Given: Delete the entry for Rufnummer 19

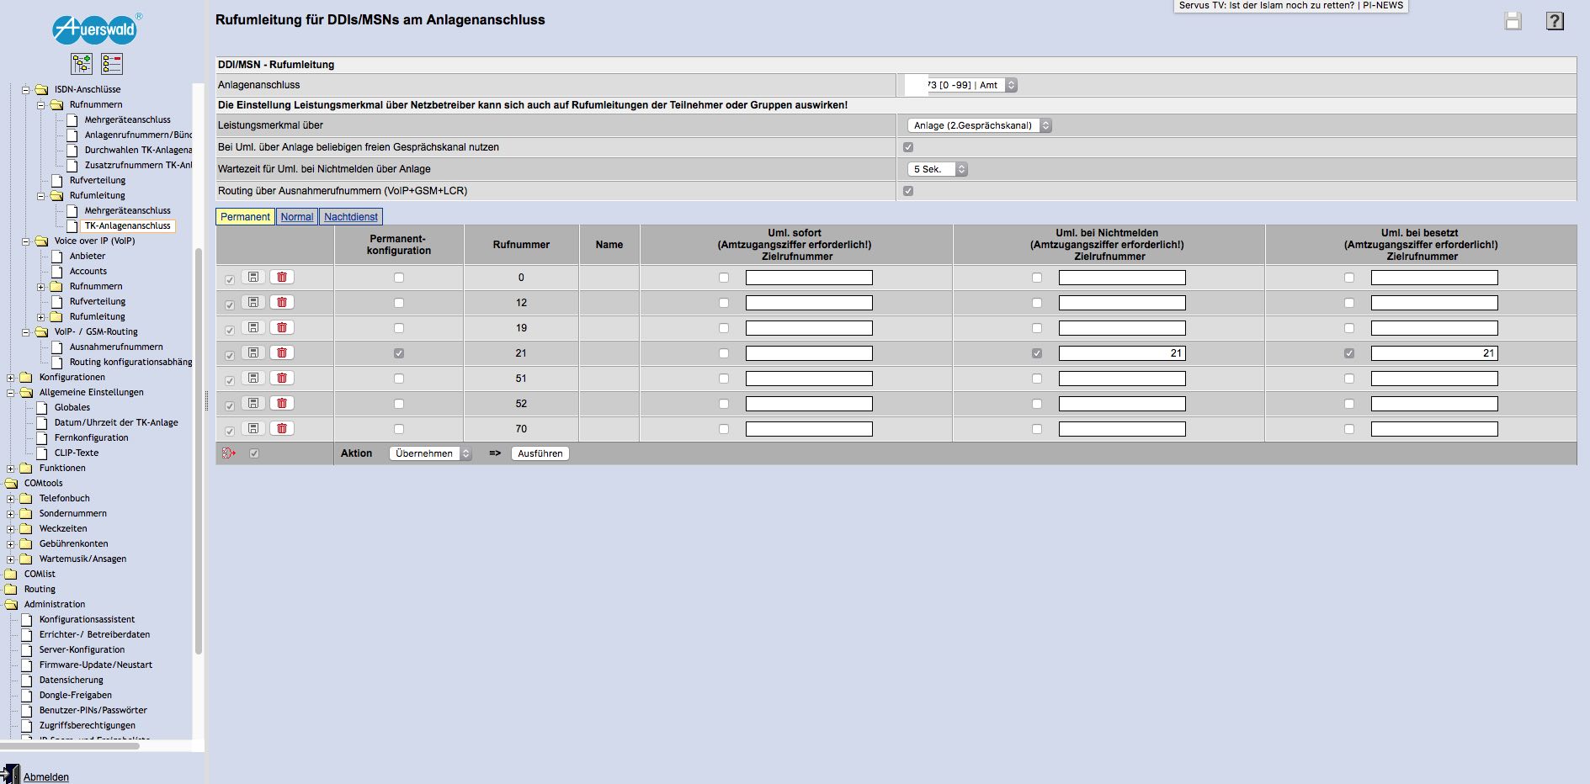Looking at the screenshot, I should coord(282,327).
